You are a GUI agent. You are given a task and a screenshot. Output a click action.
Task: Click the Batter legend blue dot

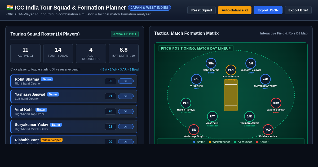[194, 142]
